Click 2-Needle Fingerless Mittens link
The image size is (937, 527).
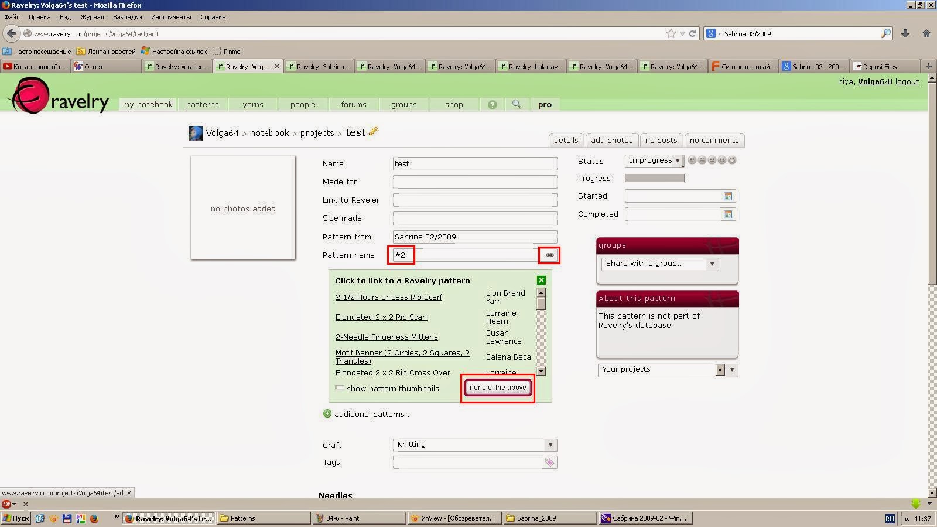387,337
